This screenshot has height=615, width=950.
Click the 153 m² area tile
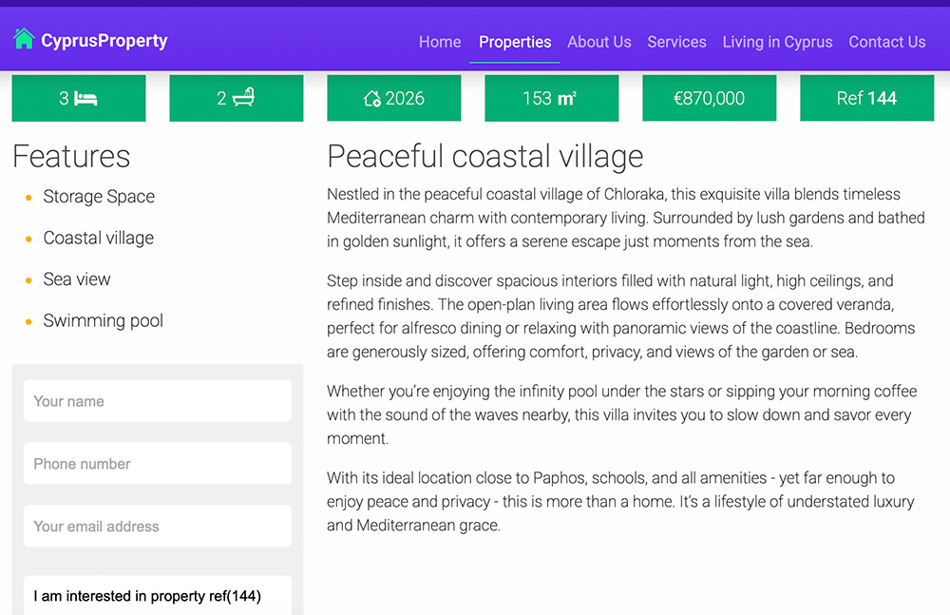tap(551, 98)
